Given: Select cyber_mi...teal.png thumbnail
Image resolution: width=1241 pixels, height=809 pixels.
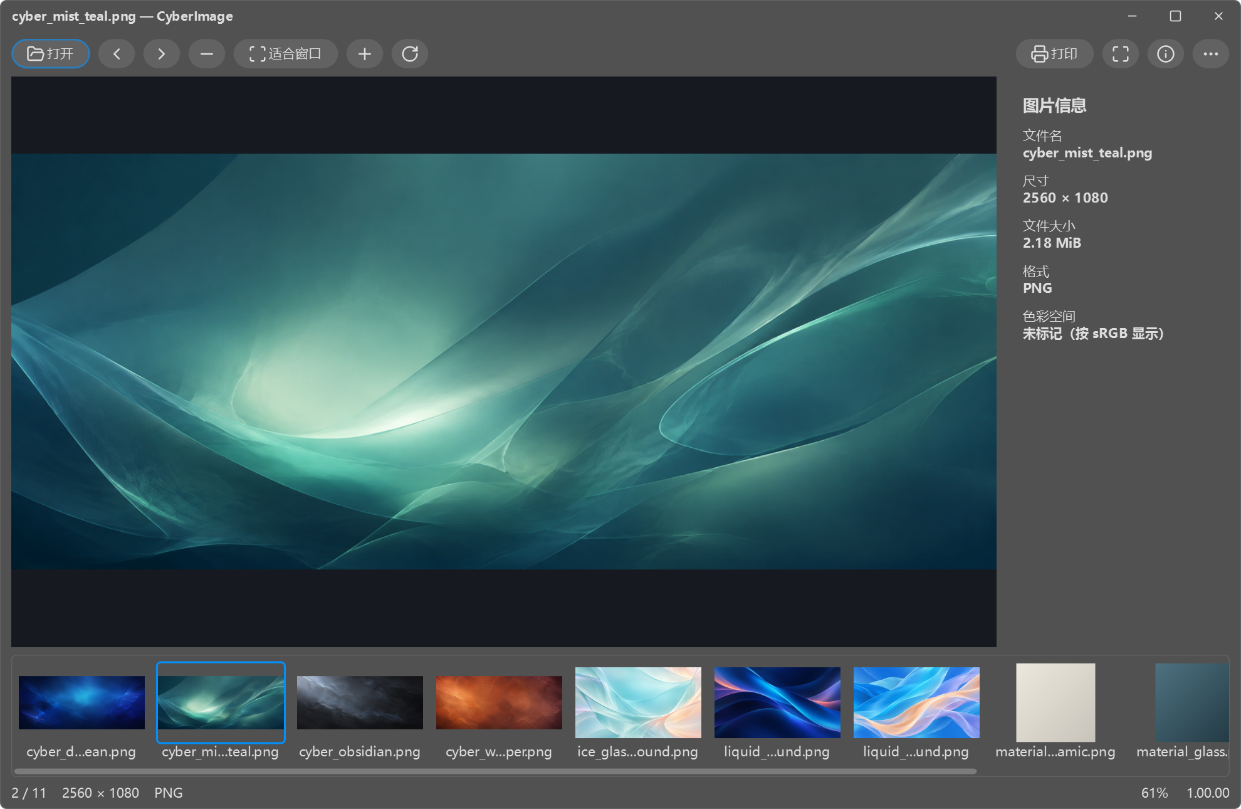Looking at the screenshot, I should (x=221, y=711).
